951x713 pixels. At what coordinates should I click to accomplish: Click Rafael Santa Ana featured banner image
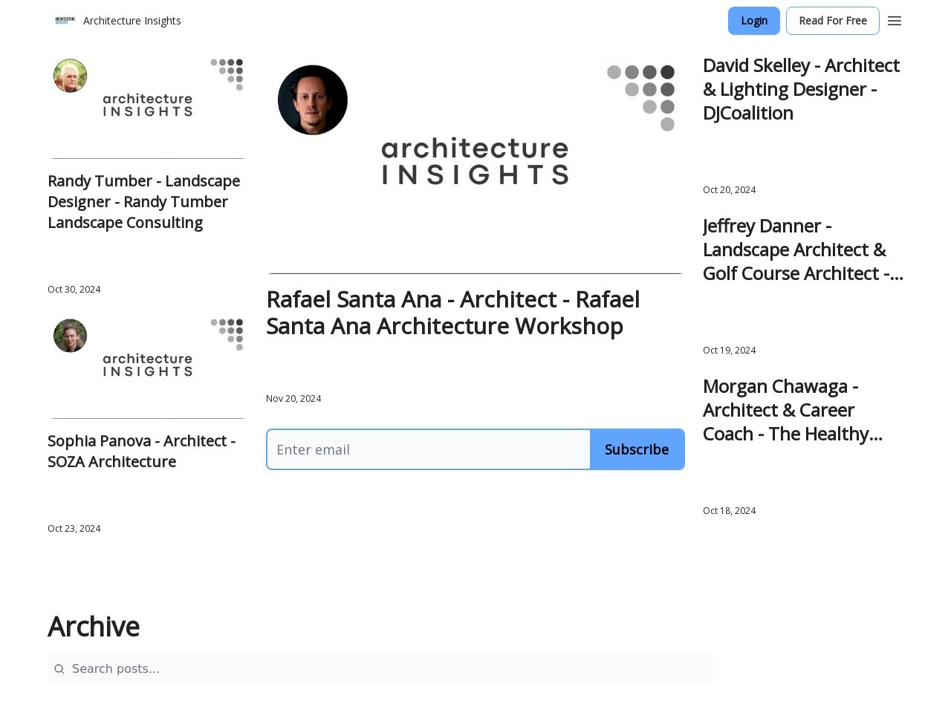click(475, 166)
